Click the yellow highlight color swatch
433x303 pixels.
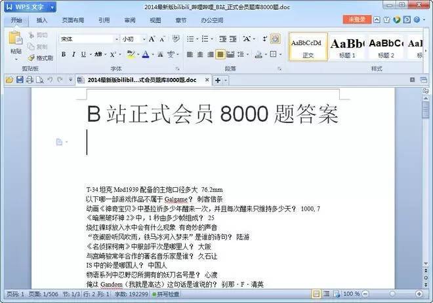(131, 54)
